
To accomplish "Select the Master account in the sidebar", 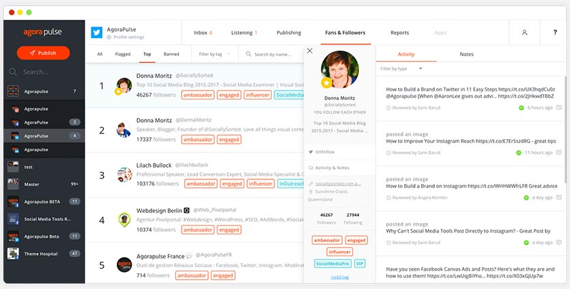I will tap(44, 184).
